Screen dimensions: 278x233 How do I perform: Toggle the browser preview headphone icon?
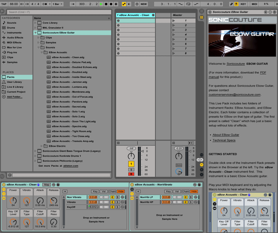tap(10, 175)
